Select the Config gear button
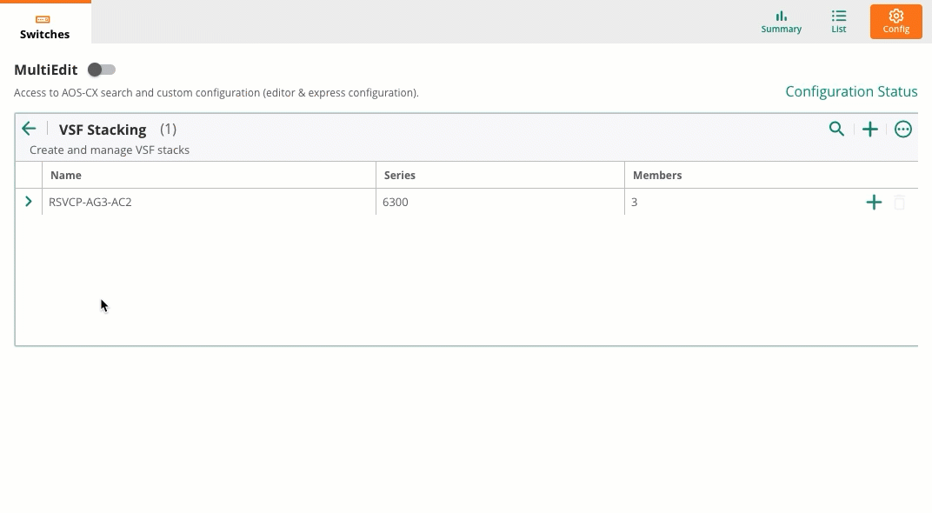Image resolution: width=932 pixels, height=513 pixels. 895,22
